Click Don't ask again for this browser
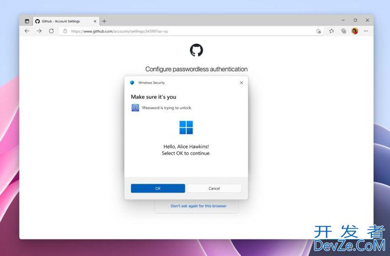Image resolution: width=390 pixels, height=256 pixels. (x=198, y=206)
